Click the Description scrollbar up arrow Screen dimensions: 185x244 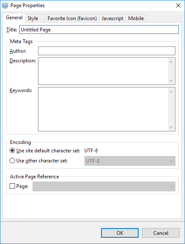(x=171, y=62)
